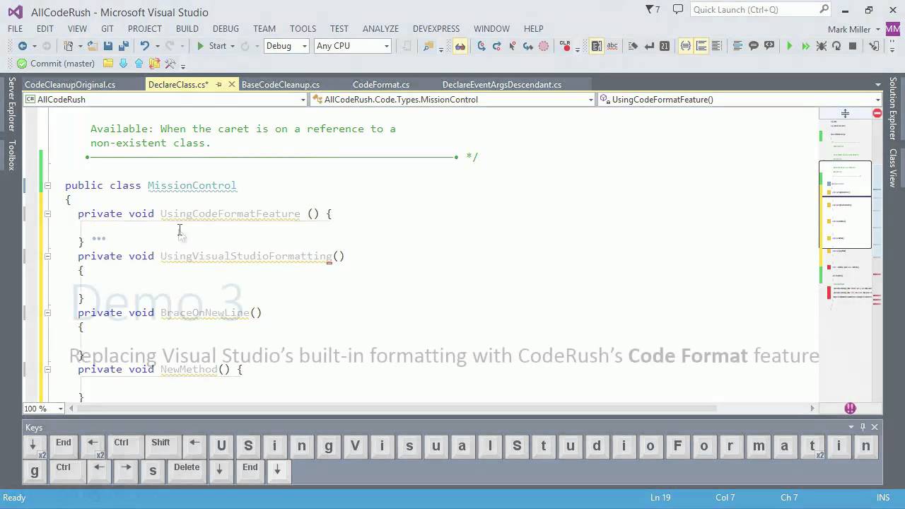905x509 pixels.
Task: Undo the last edit with the Undo icon
Action: 144,46
